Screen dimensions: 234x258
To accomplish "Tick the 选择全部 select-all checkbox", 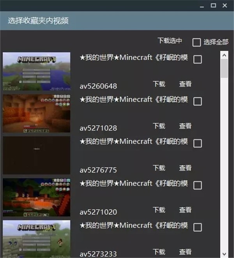I will [197, 43].
